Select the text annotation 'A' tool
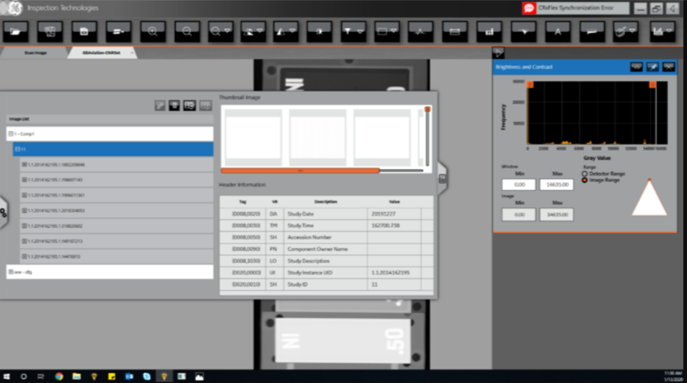 pyautogui.click(x=558, y=31)
